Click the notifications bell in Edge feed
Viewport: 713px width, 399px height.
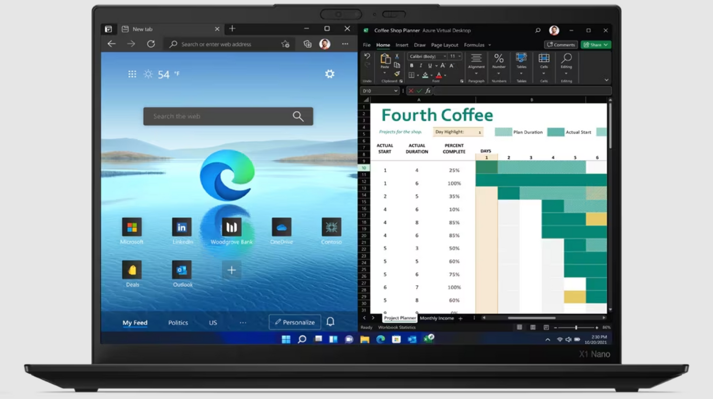point(331,322)
